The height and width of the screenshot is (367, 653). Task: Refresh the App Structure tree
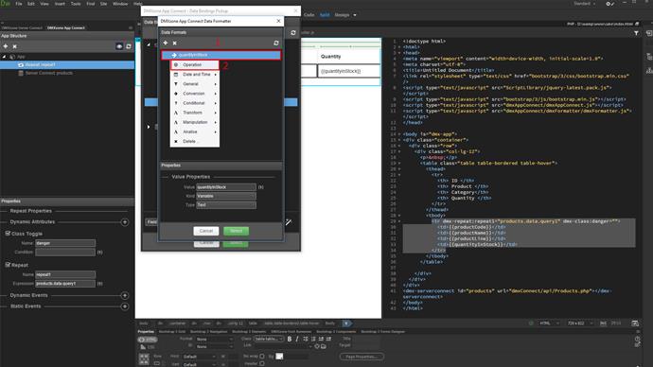point(129,46)
